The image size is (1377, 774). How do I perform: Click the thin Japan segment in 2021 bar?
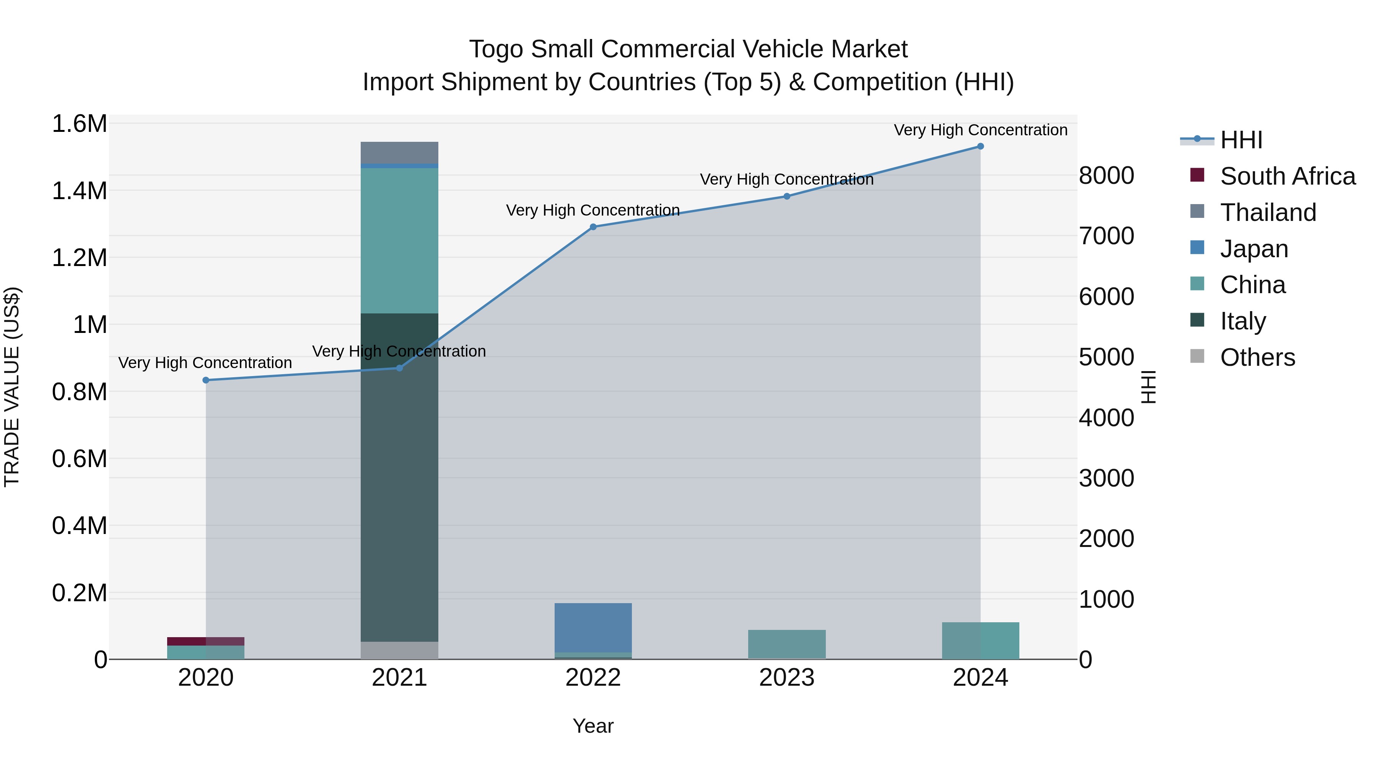[x=399, y=166]
